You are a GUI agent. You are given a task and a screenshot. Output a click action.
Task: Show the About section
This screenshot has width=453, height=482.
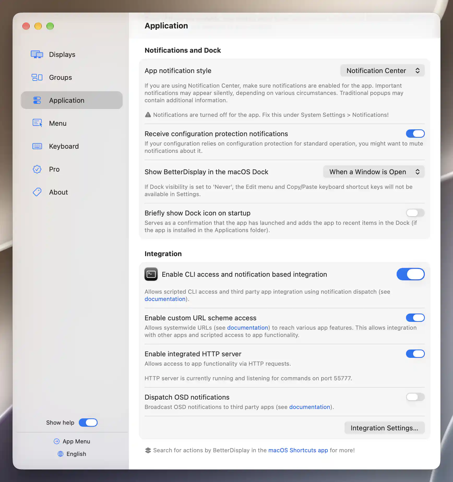coord(72,192)
